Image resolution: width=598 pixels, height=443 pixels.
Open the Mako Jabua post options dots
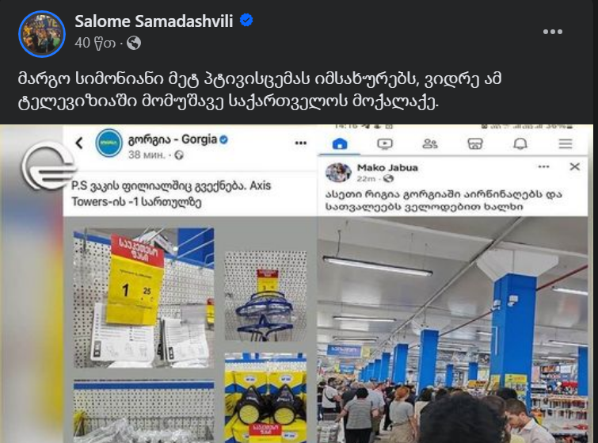pyautogui.click(x=543, y=166)
